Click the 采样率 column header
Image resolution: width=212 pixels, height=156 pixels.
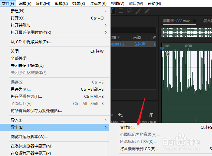[115, 38]
